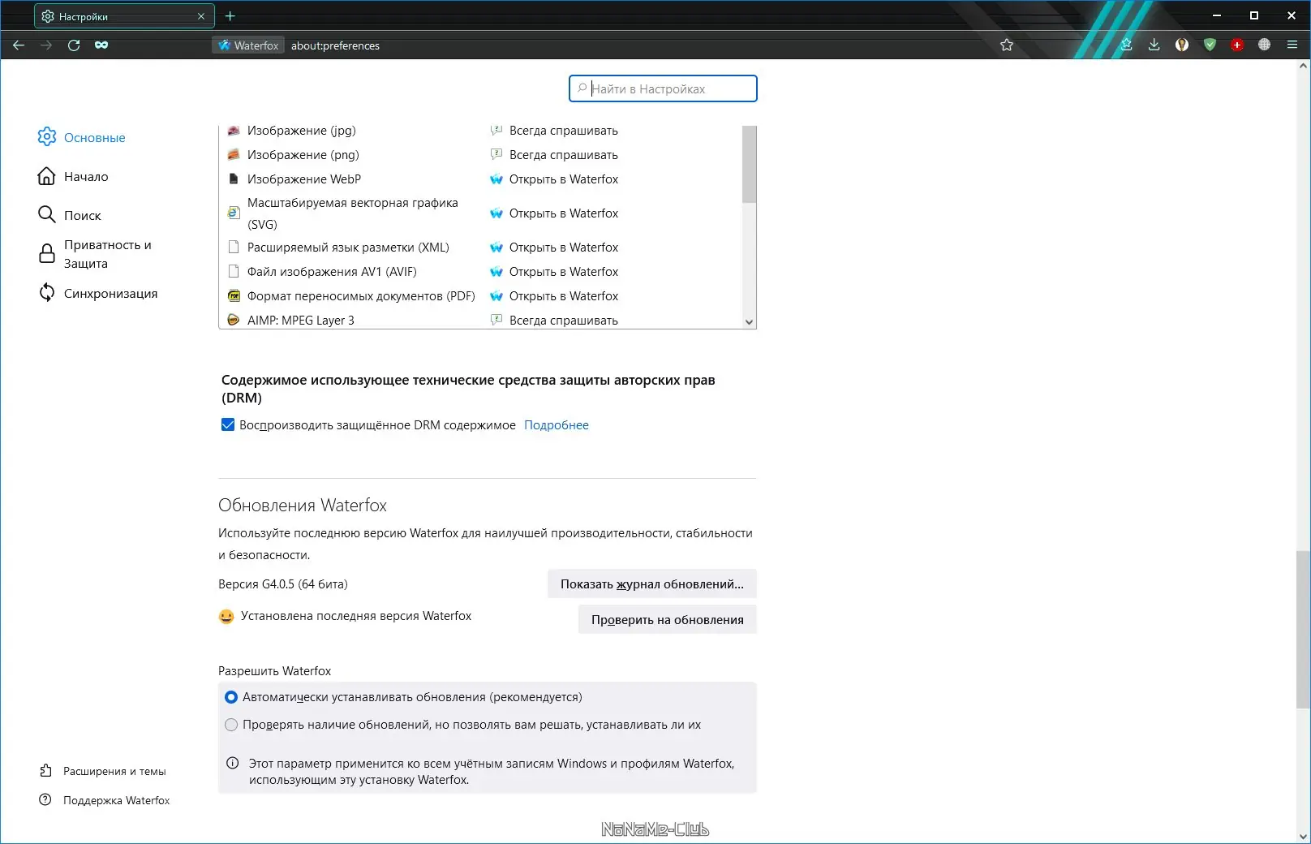Viewport: 1311px width, 844px height.
Task: Reload the current page
Action: 74,45
